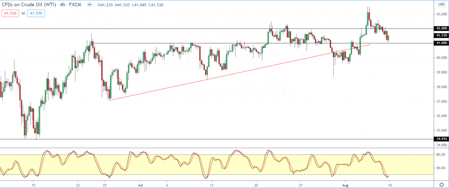
Task: Click the red 41.530 sell price button
Action: click(11, 13)
